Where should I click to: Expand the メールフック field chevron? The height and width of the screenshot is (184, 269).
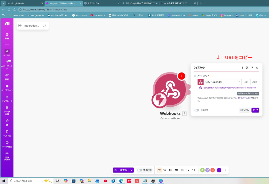click(195, 76)
